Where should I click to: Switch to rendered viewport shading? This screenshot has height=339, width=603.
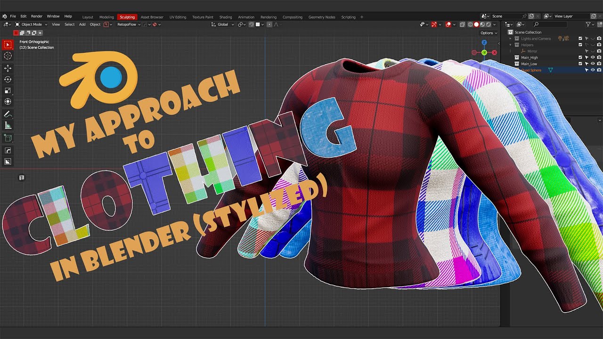click(x=489, y=24)
